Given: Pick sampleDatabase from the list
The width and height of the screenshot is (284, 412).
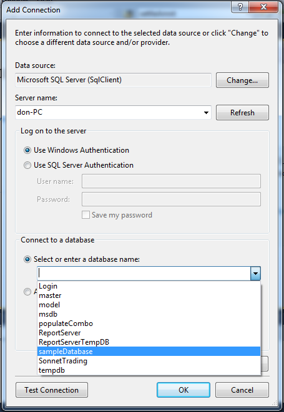Looking at the screenshot, I should pos(149,352).
